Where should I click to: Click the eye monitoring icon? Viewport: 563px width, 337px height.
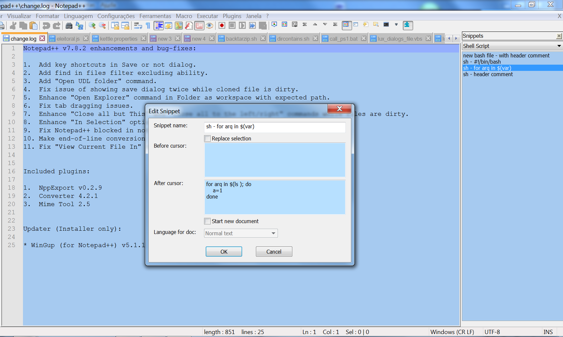coord(210,26)
